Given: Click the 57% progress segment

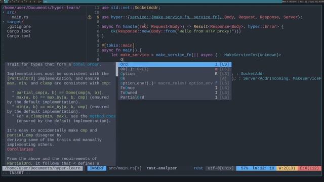Looking at the screenshot, I should tap(244, 168).
